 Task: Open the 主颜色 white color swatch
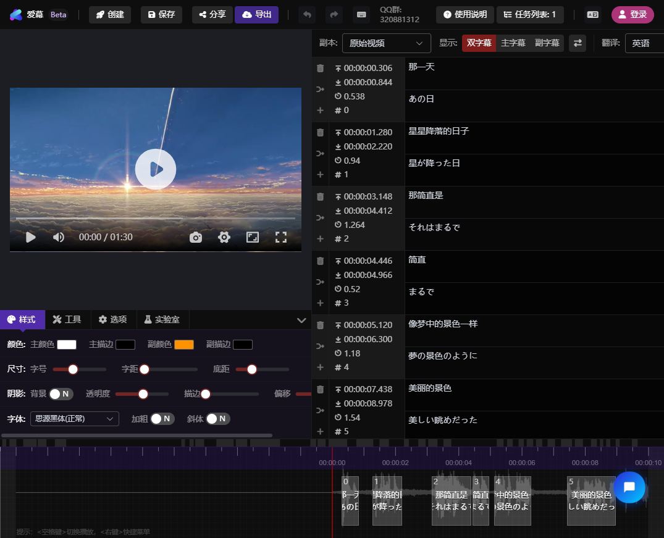click(67, 345)
